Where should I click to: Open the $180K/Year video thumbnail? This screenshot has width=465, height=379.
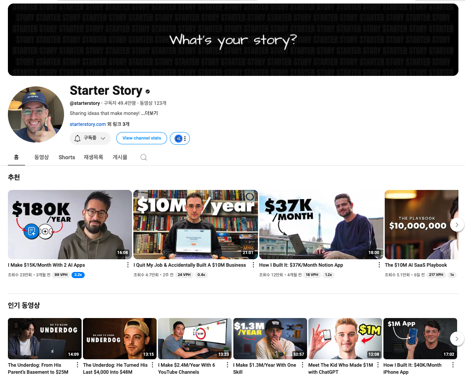point(70,225)
